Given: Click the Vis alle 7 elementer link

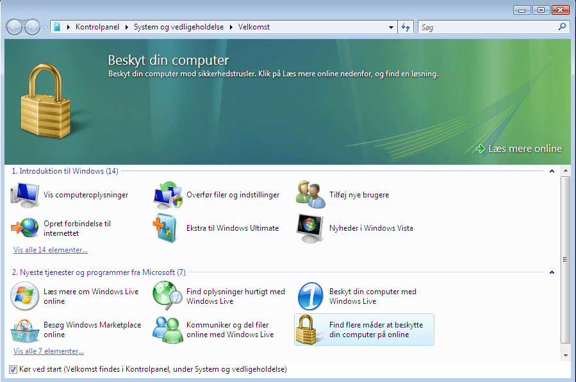Looking at the screenshot, I should click(49, 351).
